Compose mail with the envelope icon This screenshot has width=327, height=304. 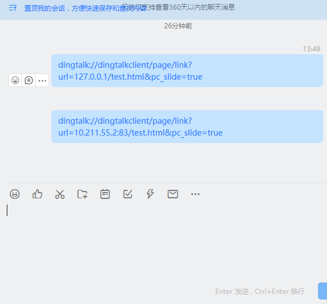173,194
